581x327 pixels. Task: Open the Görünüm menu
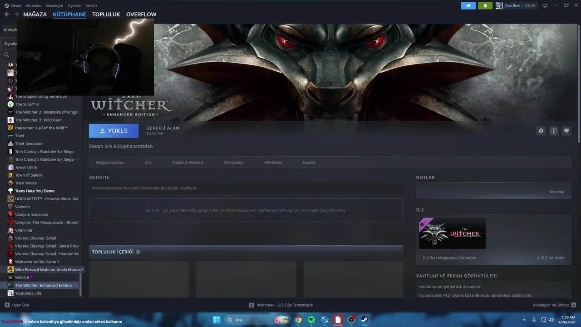pyautogui.click(x=33, y=5)
